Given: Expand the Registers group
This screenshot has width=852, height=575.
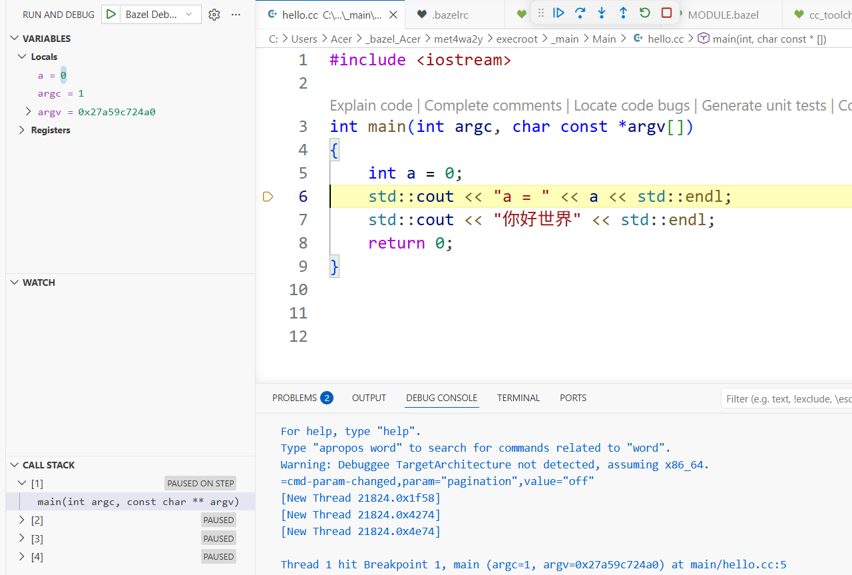Looking at the screenshot, I should (x=23, y=130).
